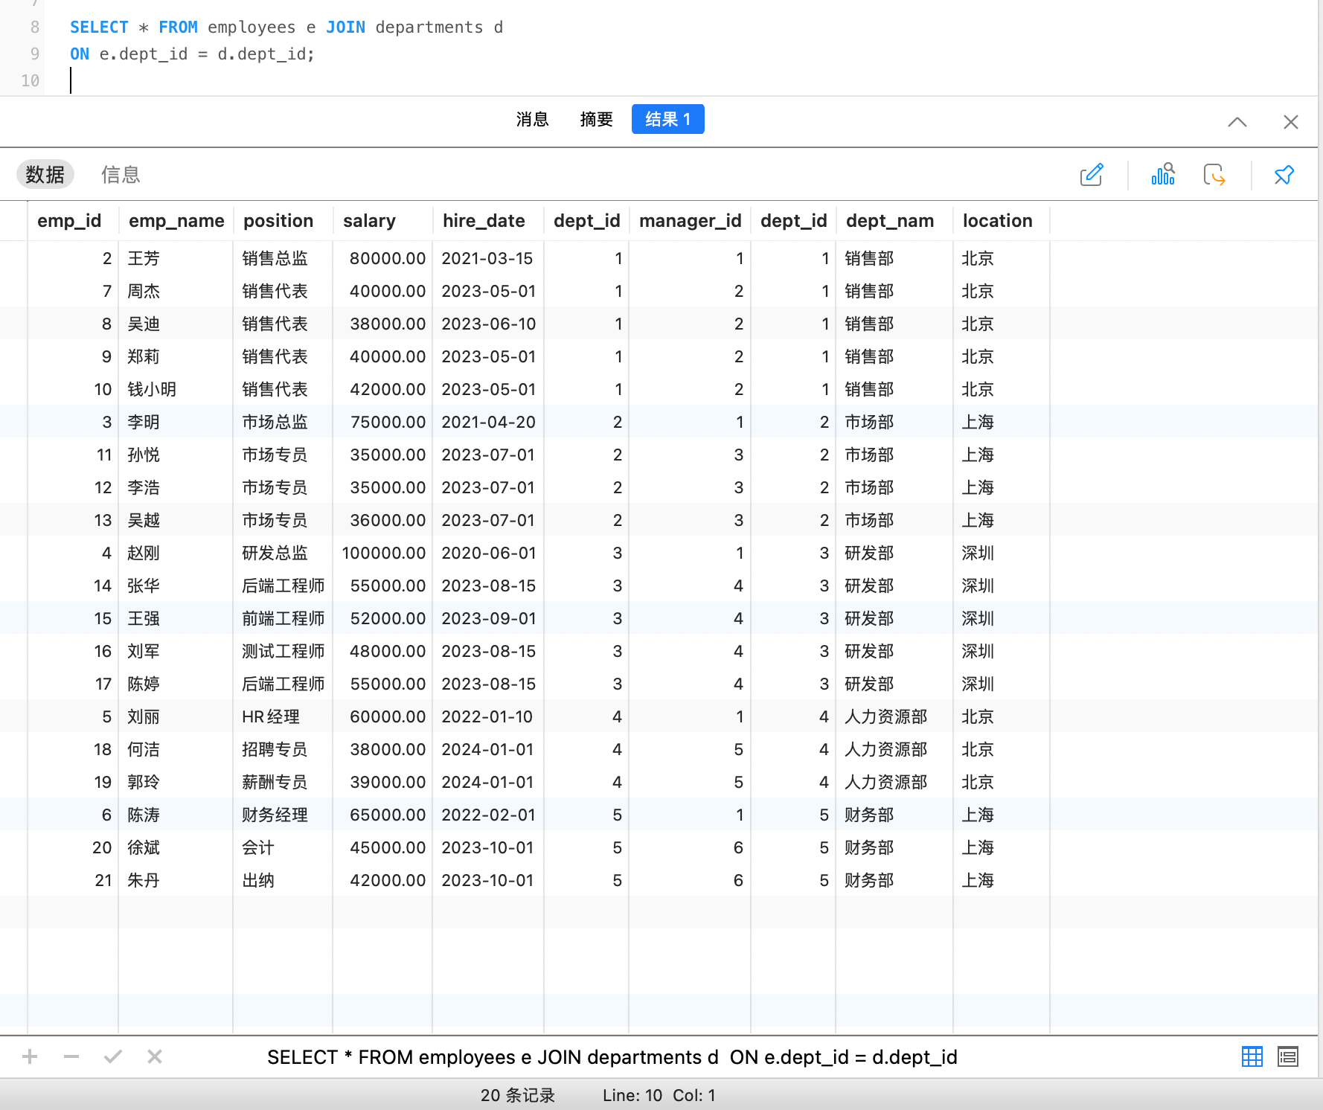The width and height of the screenshot is (1323, 1110).
Task: Select the 结果 1 tab
Action: click(668, 119)
